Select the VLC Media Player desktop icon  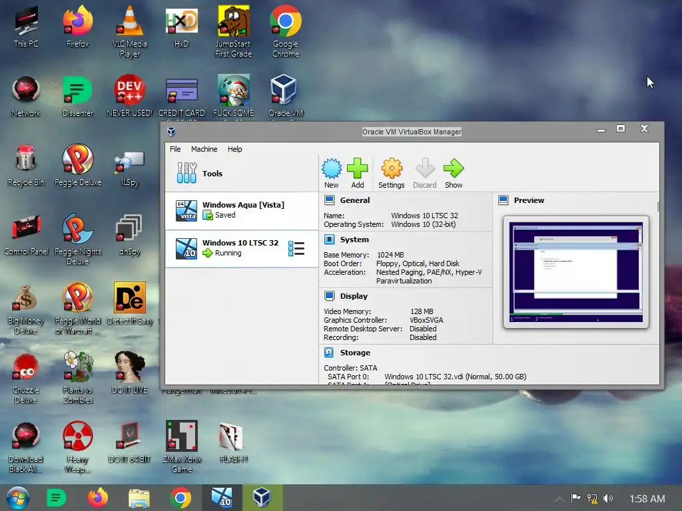coord(130,32)
